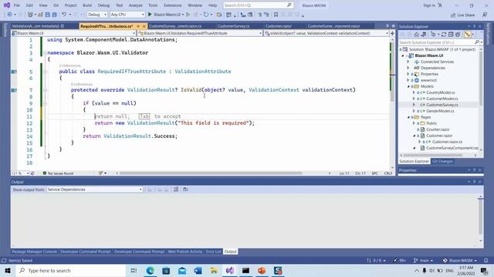Click the notifications bell in status bar
The image size is (494, 277).
(486, 260)
